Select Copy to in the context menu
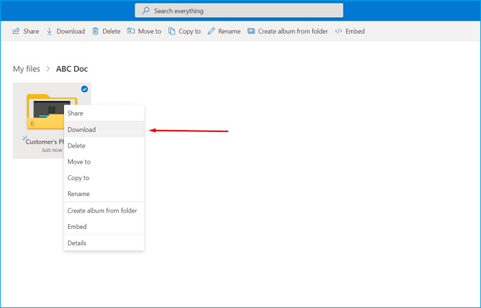 click(78, 178)
